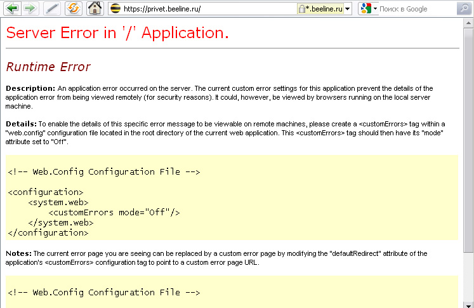Go back with the green left arrow
Image resolution: width=474 pixels, height=308 pixels.
coord(12,8)
